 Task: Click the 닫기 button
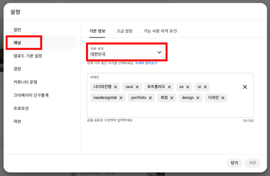pos(234,163)
